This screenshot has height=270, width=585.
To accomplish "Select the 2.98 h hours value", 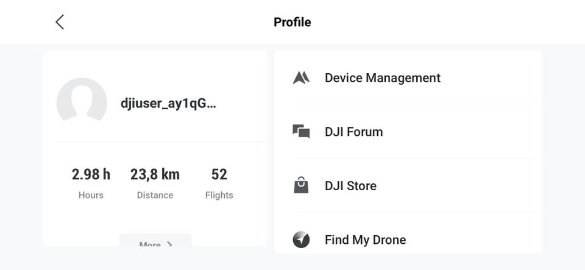I will click(x=91, y=174).
